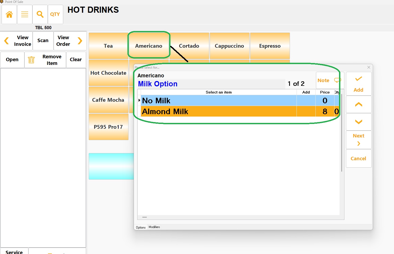Click the dialog vertical scrollbar
The image size is (394, 254).
[341, 132]
